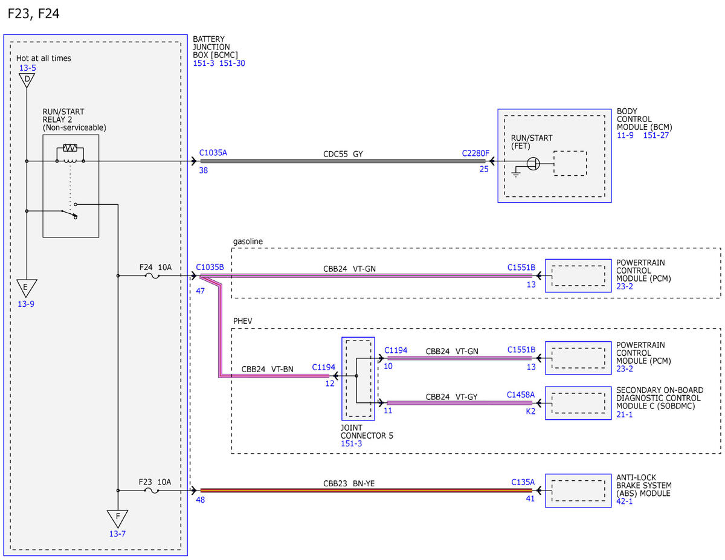Select the F24 10A fuse symbol
The width and height of the screenshot is (725, 560).
153,276
